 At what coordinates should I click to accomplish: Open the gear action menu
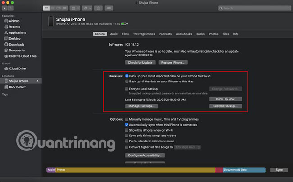[87, 8]
